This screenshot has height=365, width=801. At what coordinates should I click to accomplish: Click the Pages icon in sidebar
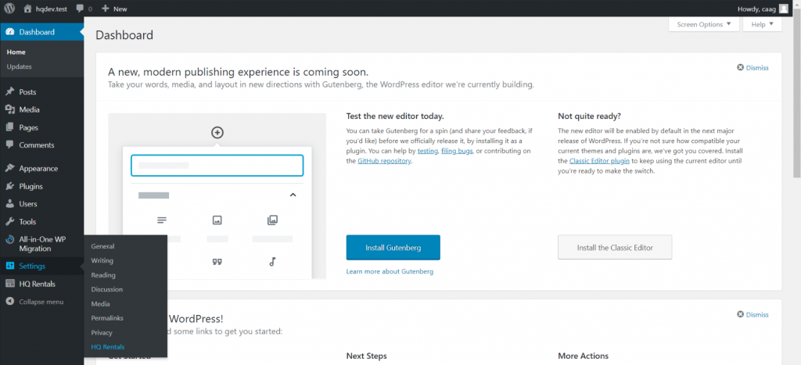coord(9,127)
